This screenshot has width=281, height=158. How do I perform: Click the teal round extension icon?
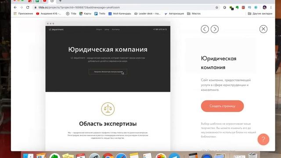point(256,7)
